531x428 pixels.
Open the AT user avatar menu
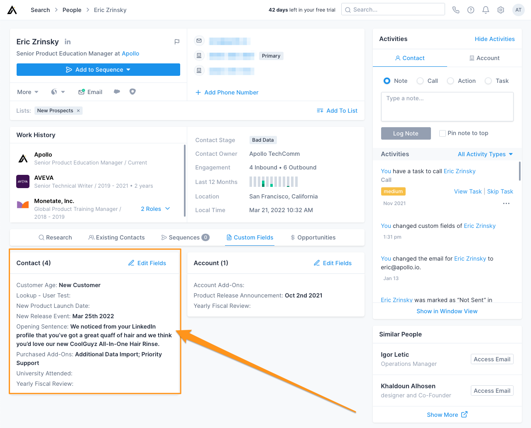click(519, 10)
